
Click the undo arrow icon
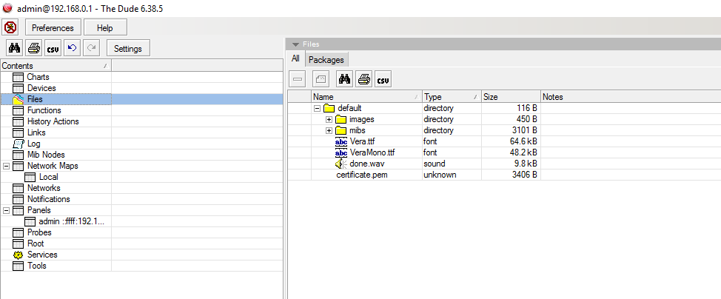71,48
